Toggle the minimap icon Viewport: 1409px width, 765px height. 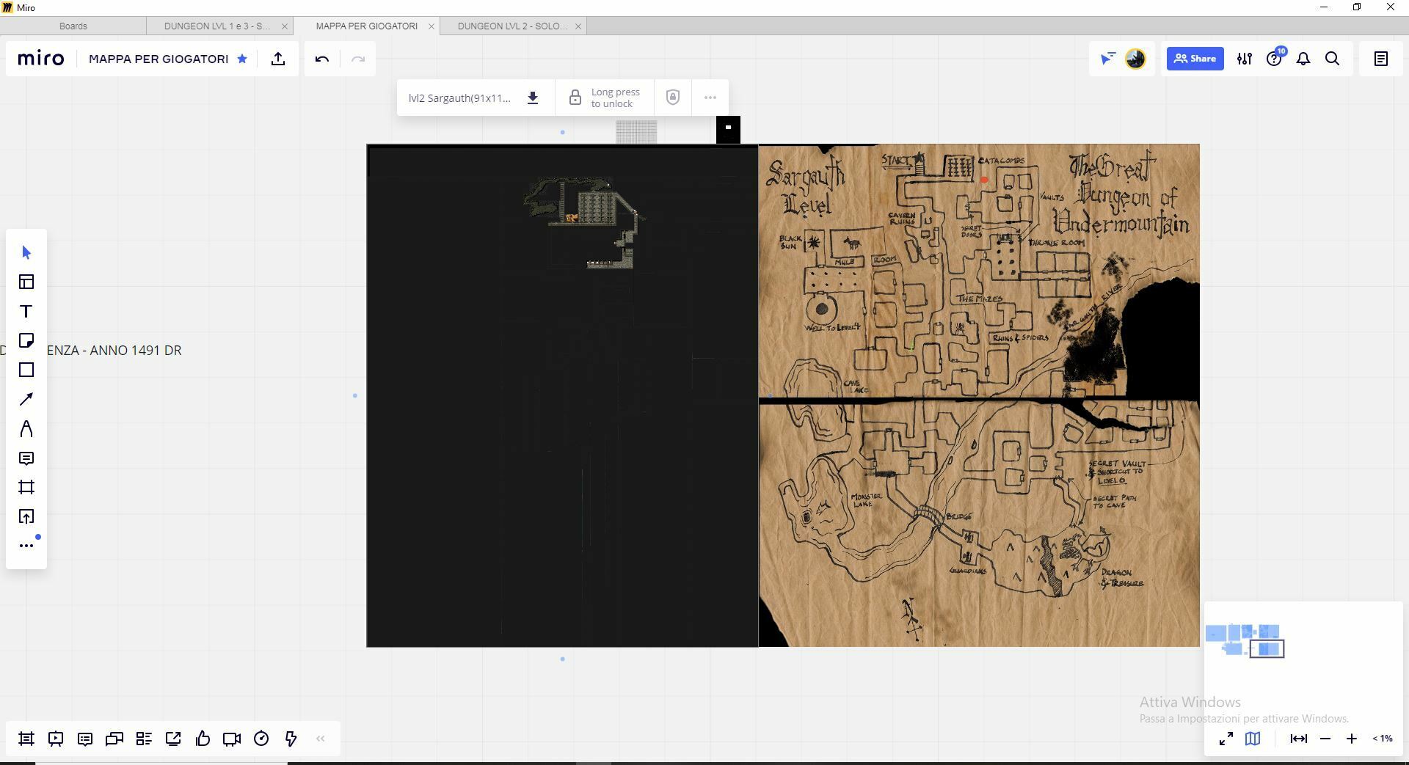coord(1253,739)
